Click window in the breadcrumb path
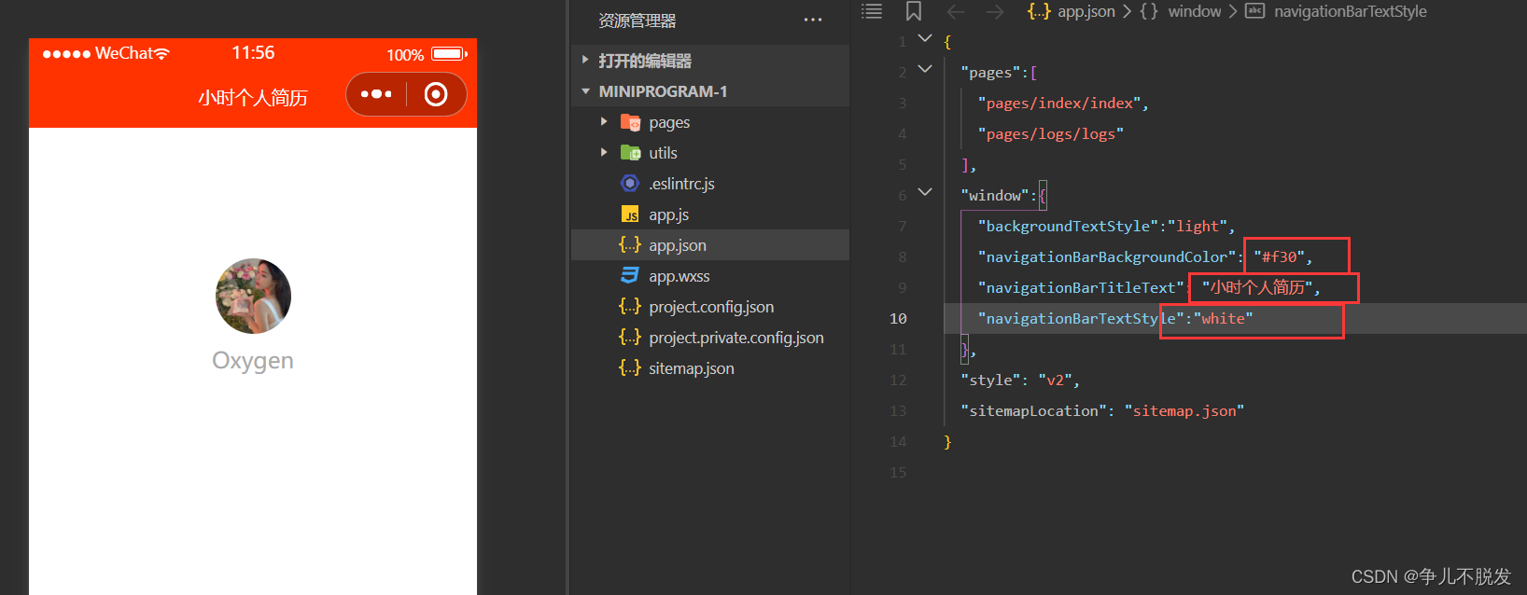Image resolution: width=1527 pixels, height=595 pixels. click(x=1194, y=11)
